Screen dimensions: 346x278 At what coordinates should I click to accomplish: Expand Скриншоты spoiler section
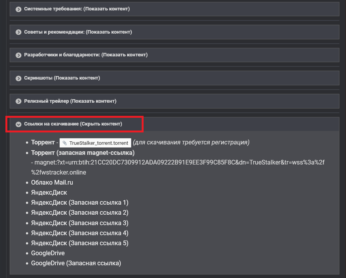(x=62, y=78)
